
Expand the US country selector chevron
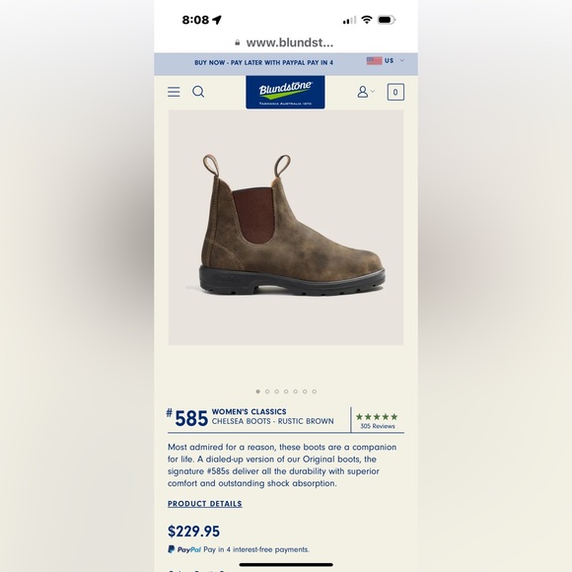(402, 60)
